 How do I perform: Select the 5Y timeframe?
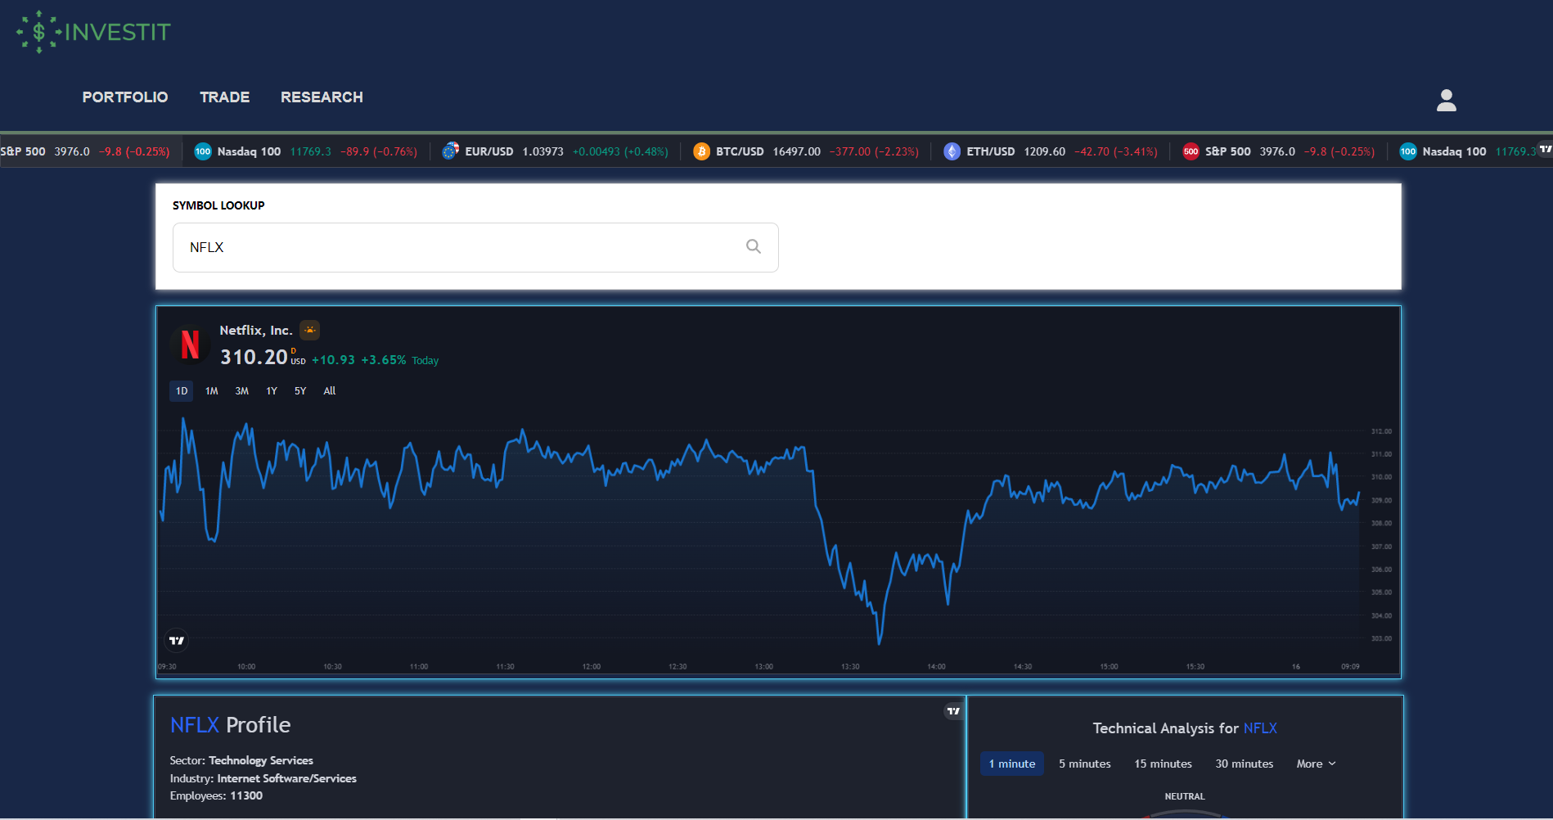[x=299, y=391]
